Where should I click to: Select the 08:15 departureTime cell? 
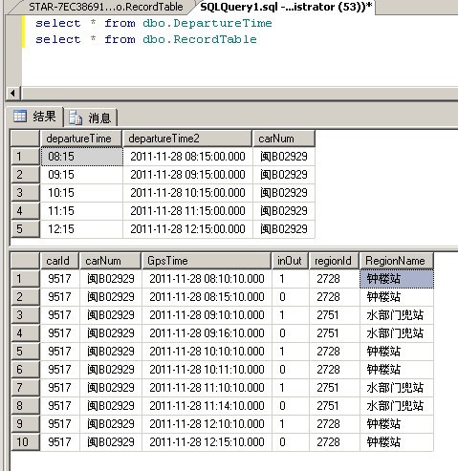(x=82, y=157)
